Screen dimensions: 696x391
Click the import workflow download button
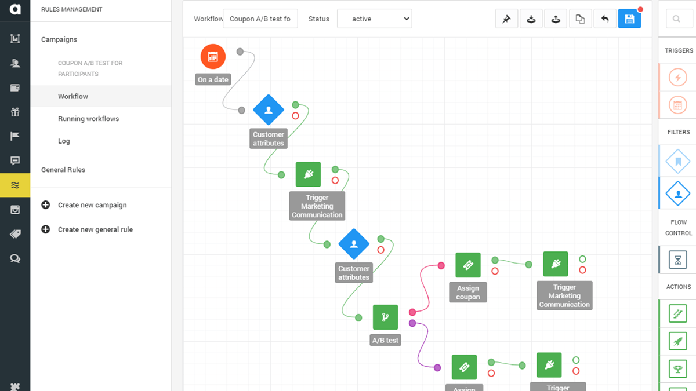[x=531, y=19]
